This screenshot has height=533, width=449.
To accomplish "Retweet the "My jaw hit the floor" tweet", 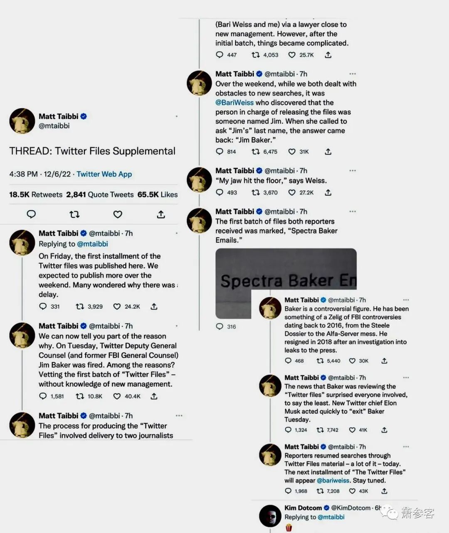I will click(264, 192).
